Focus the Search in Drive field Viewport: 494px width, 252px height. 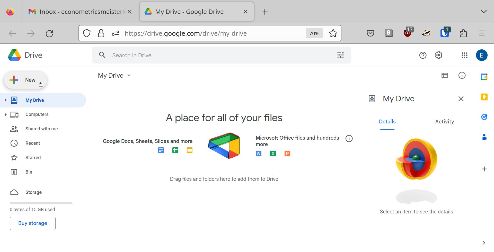(x=221, y=55)
